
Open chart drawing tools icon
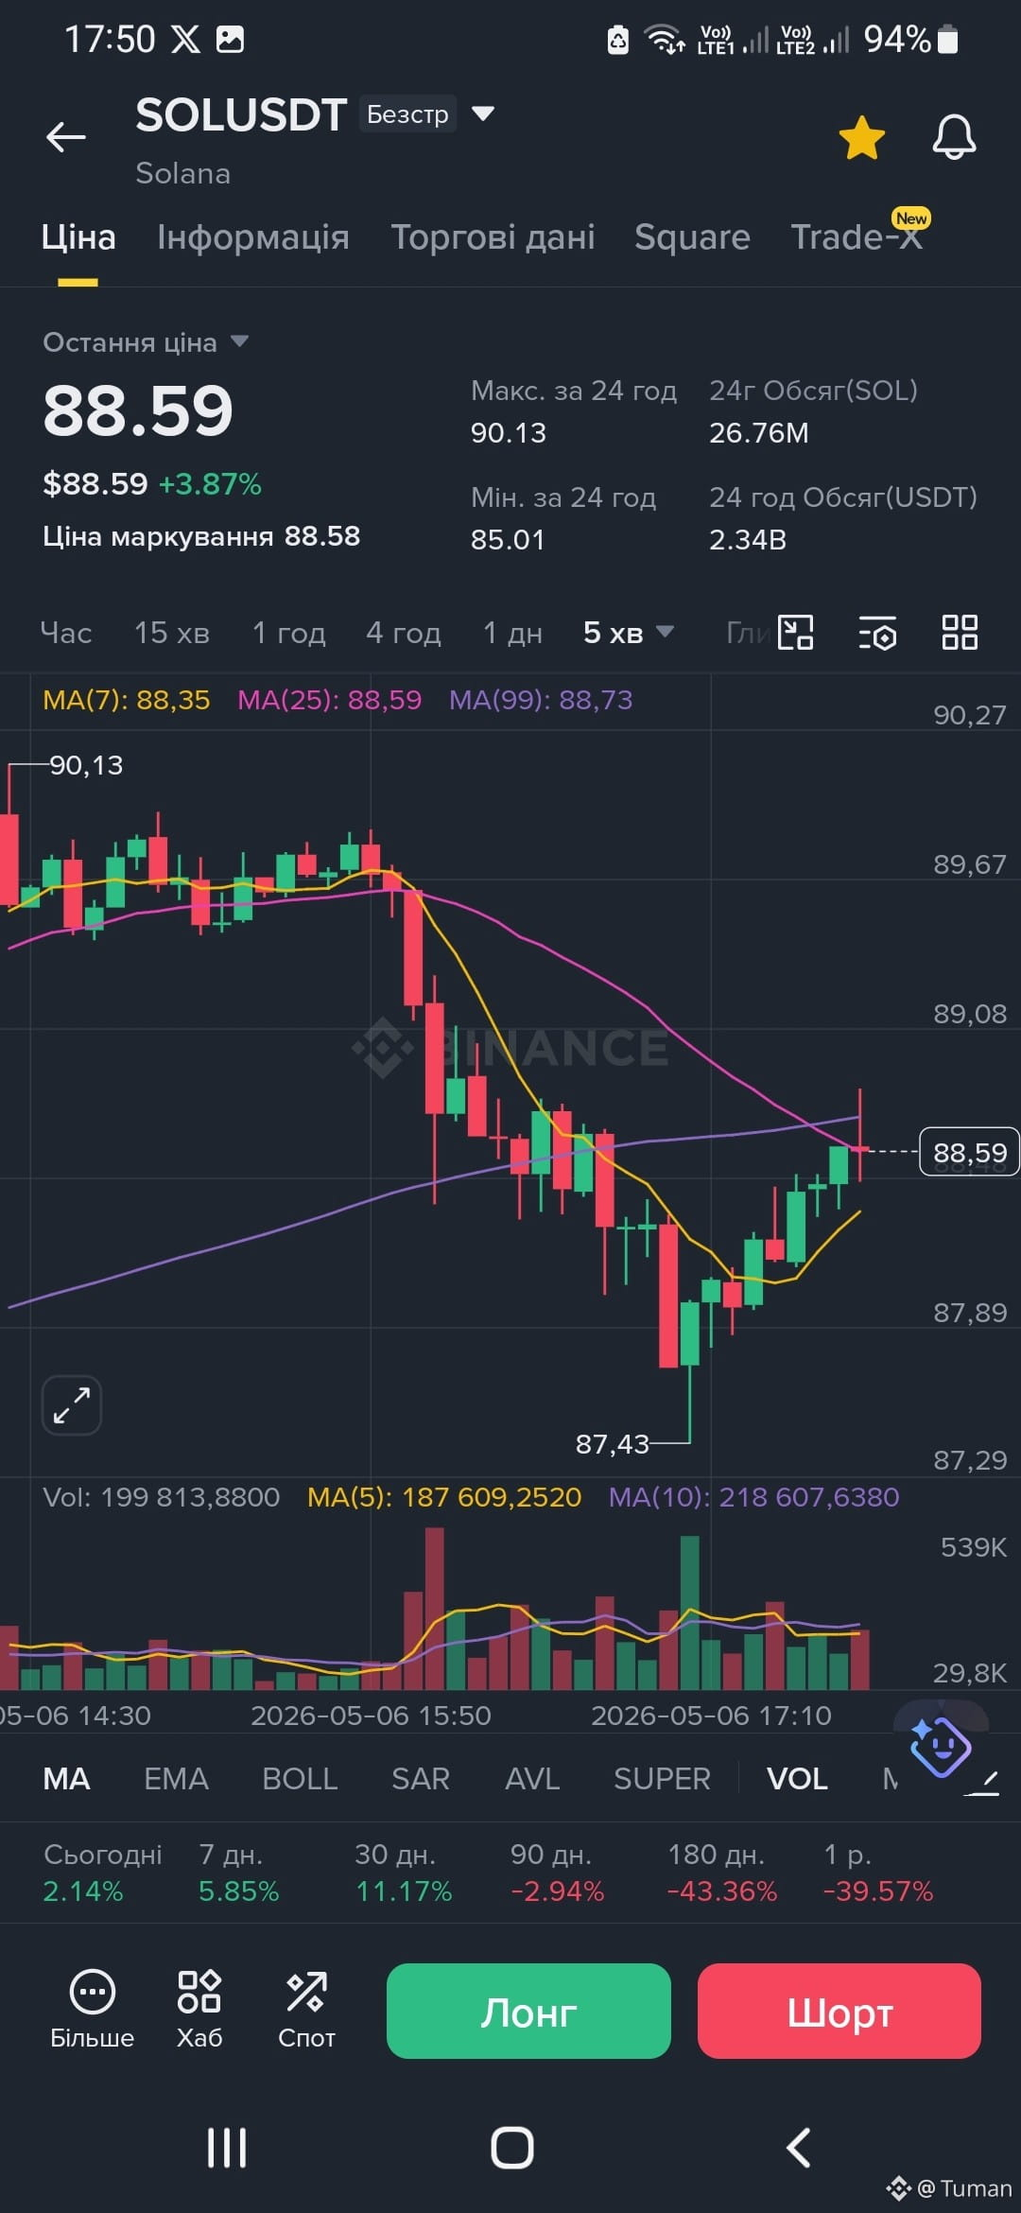coord(795,633)
